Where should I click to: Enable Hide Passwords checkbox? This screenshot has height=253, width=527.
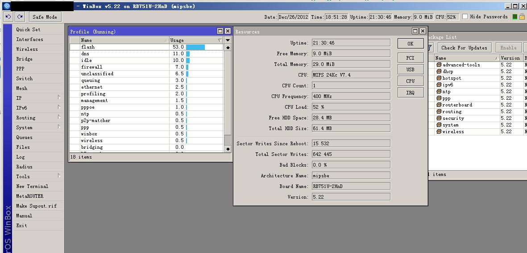(465, 16)
